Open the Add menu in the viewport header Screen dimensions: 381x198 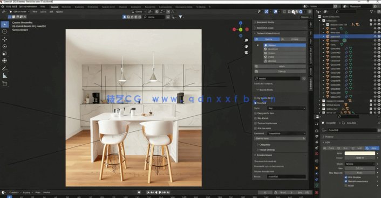click(51, 12)
